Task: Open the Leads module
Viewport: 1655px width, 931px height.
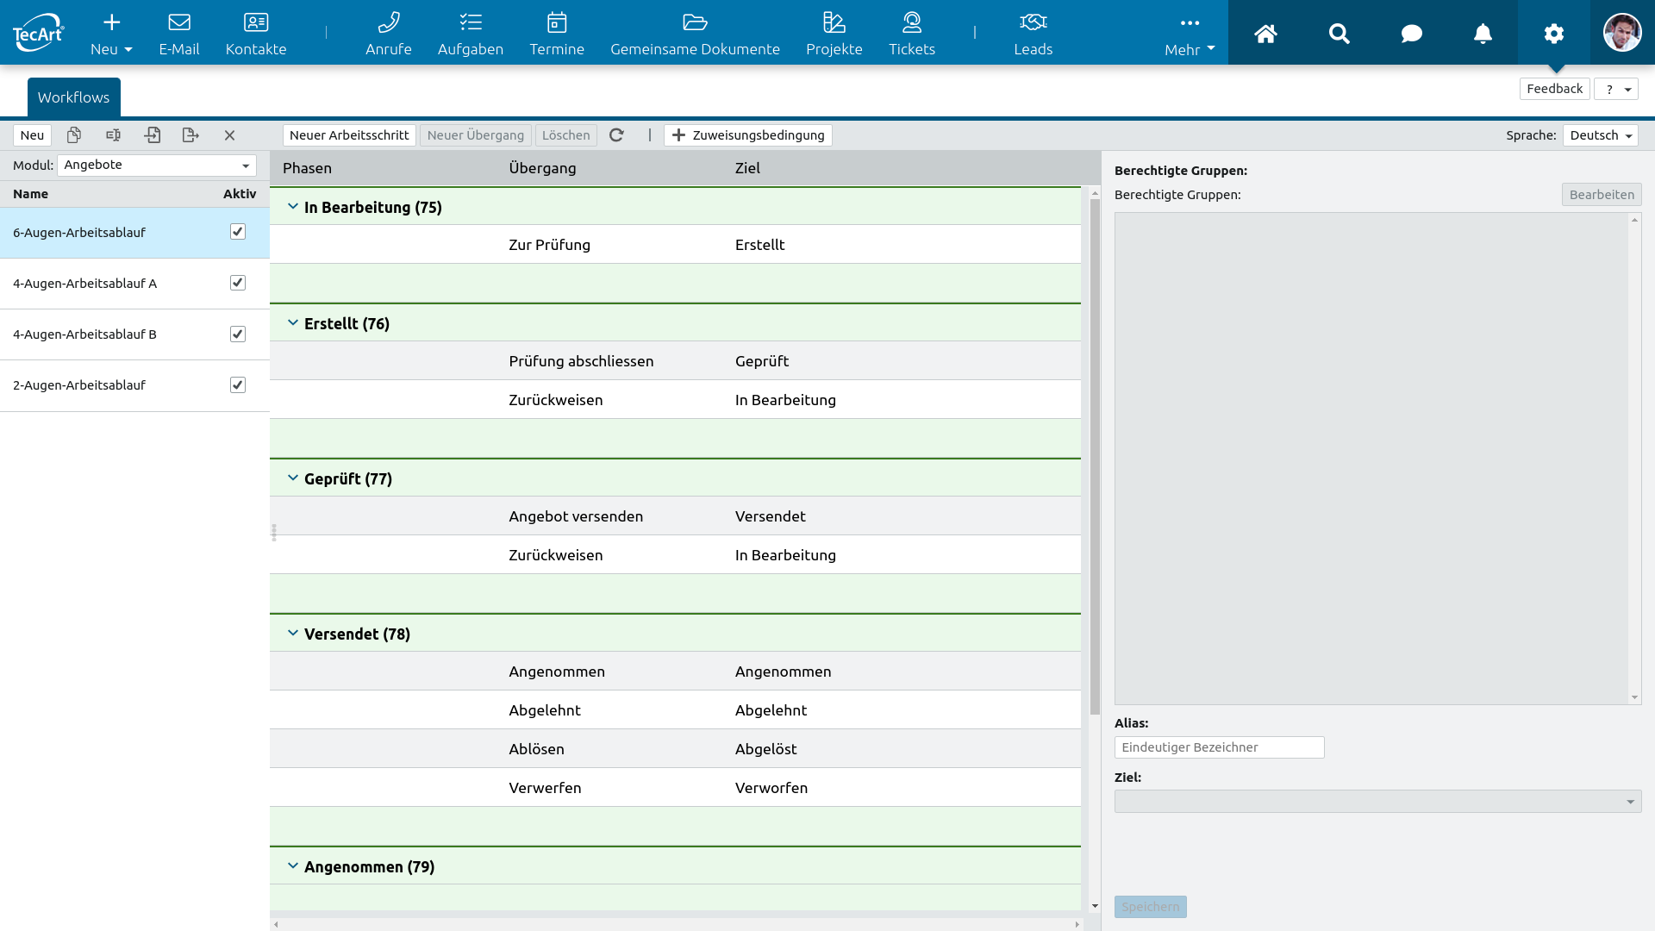Action: pyautogui.click(x=1034, y=33)
